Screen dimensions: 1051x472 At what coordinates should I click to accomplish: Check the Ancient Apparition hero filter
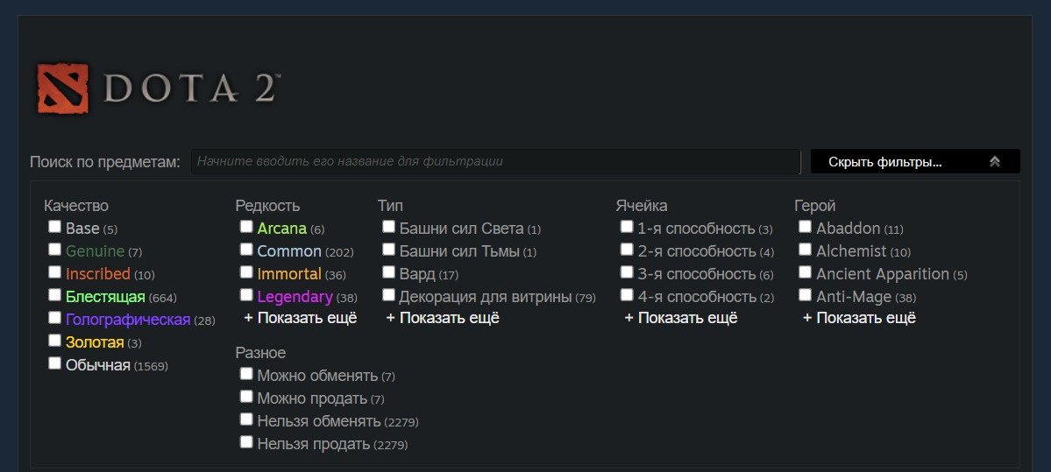click(805, 272)
